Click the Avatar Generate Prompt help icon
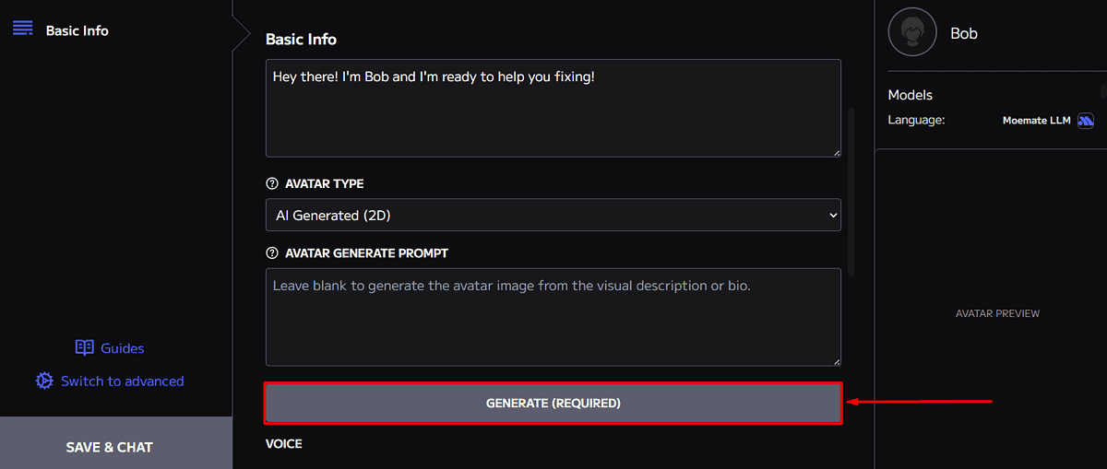Image resolution: width=1107 pixels, height=469 pixels. click(x=272, y=252)
